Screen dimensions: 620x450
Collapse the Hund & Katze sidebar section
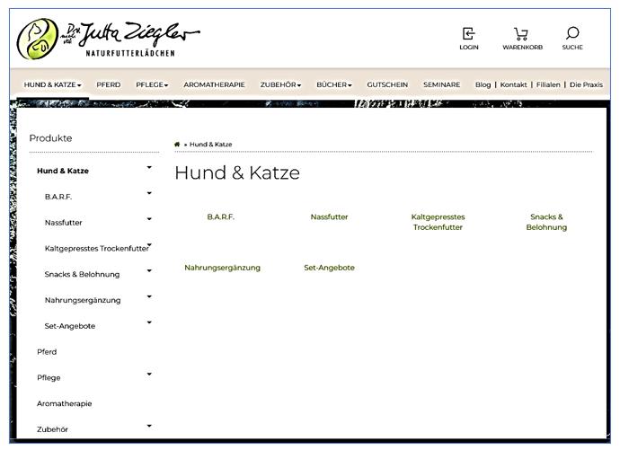point(149,167)
